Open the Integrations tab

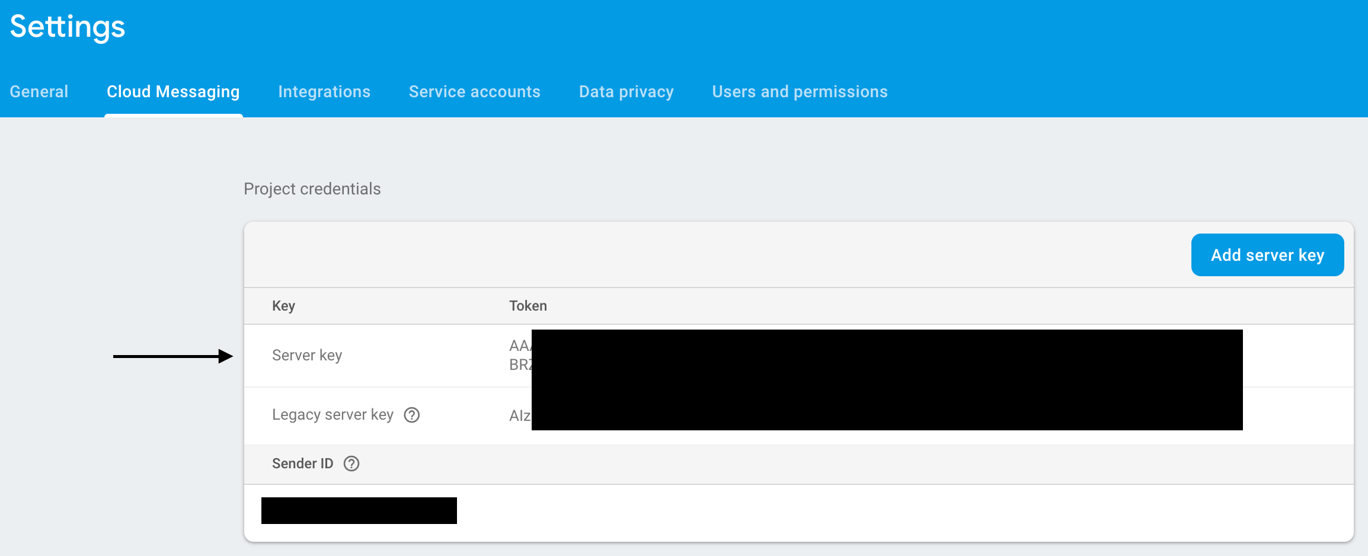pyautogui.click(x=324, y=92)
